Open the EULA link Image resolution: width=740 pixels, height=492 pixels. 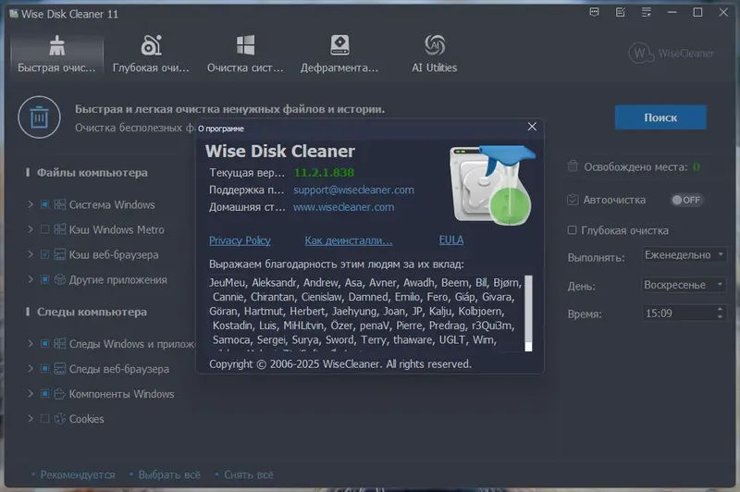[451, 240]
